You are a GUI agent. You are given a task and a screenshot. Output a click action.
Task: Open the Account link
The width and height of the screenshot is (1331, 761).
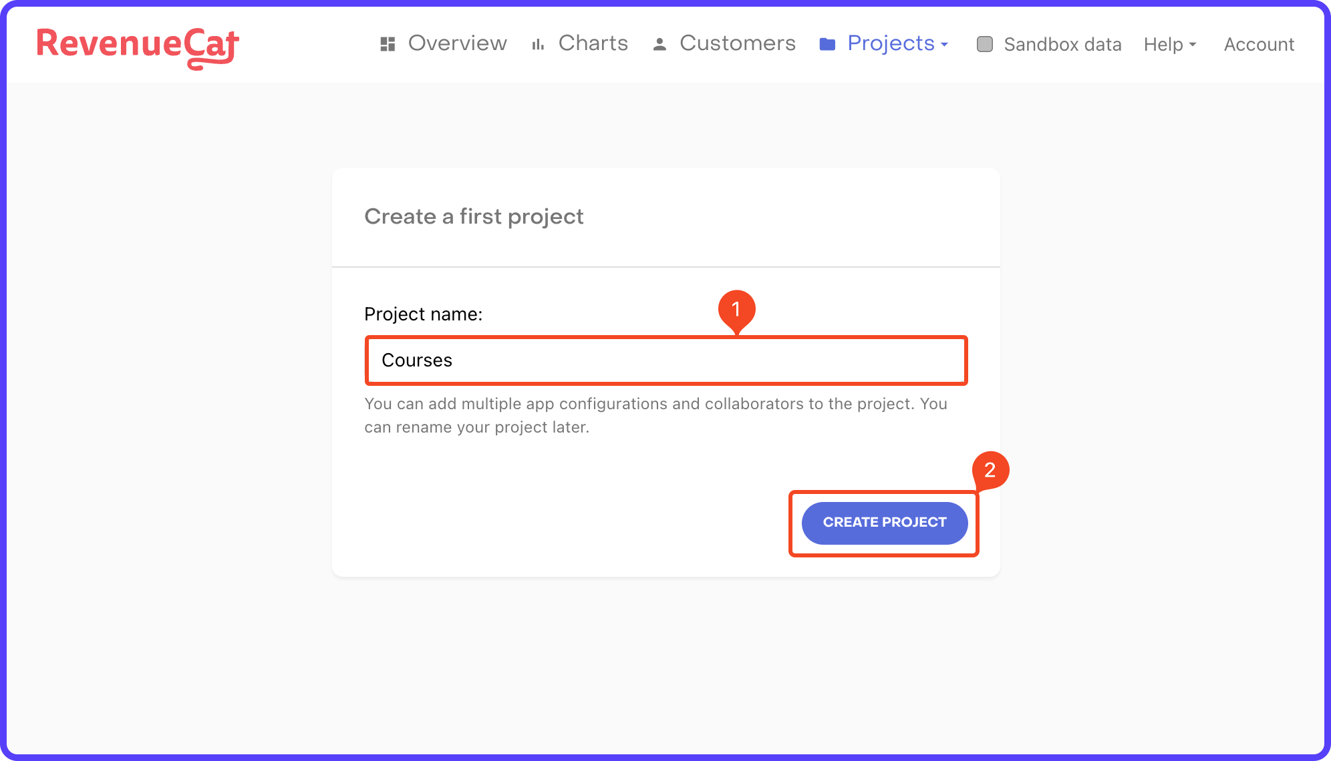point(1259,44)
